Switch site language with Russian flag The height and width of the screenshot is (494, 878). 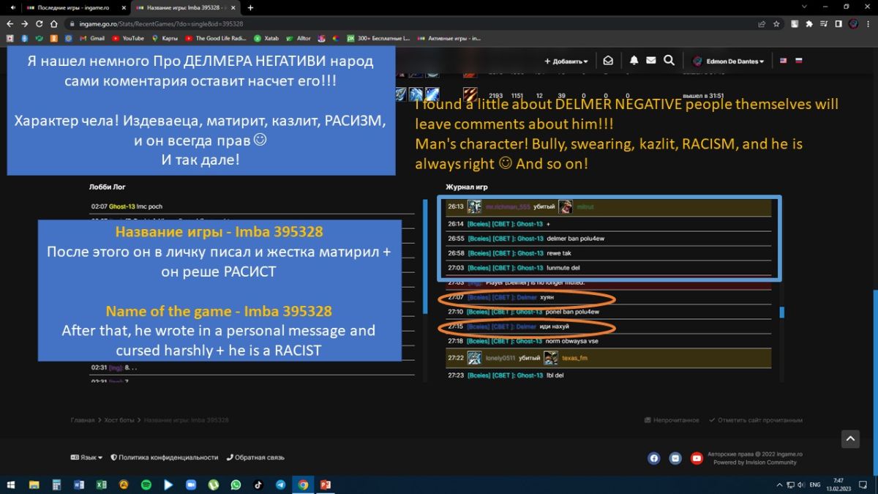(x=798, y=61)
